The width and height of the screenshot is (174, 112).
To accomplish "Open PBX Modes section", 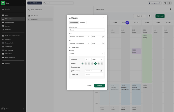I will [x=40, y=16].
